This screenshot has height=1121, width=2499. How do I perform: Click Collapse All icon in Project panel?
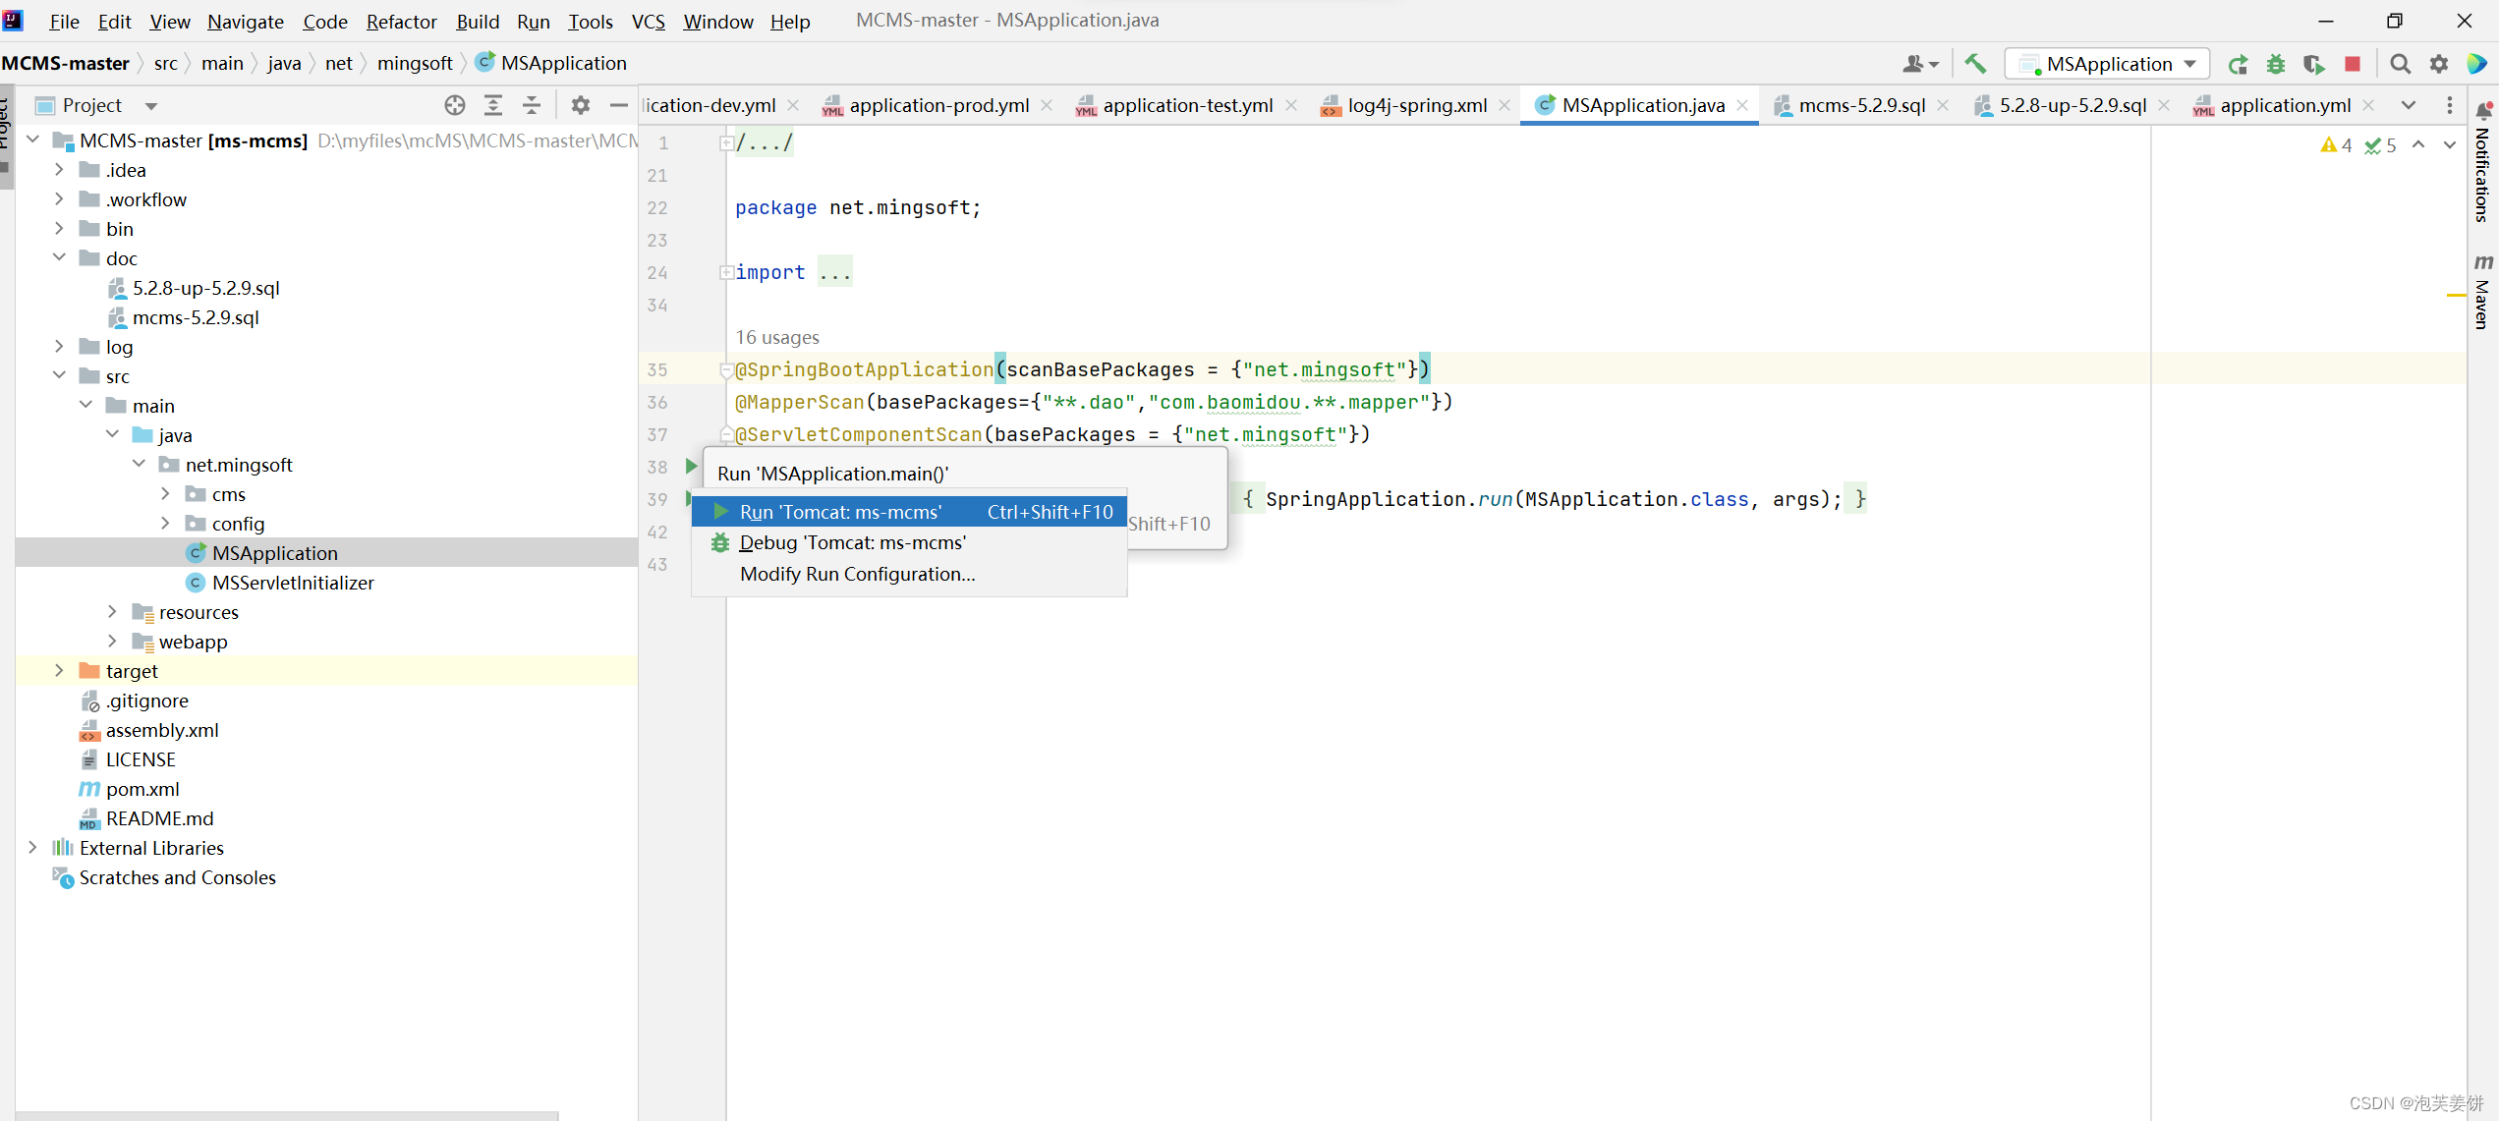532,105
